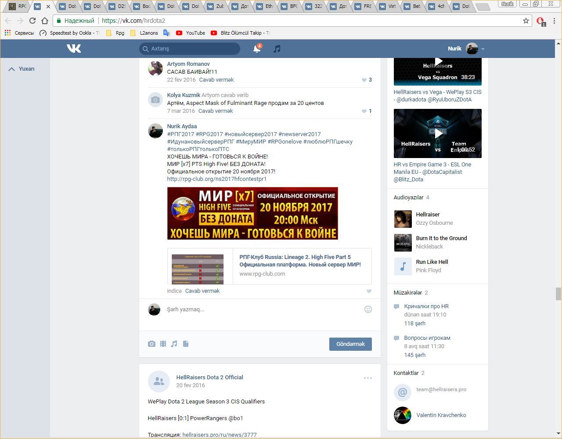Viewport: 562px width, 439px height.
Task: Open the Speedtest by Ookla bookmark
Action: 69,33
